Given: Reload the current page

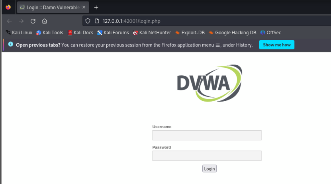Looking at the screenshot, I should tap(33, 21).
